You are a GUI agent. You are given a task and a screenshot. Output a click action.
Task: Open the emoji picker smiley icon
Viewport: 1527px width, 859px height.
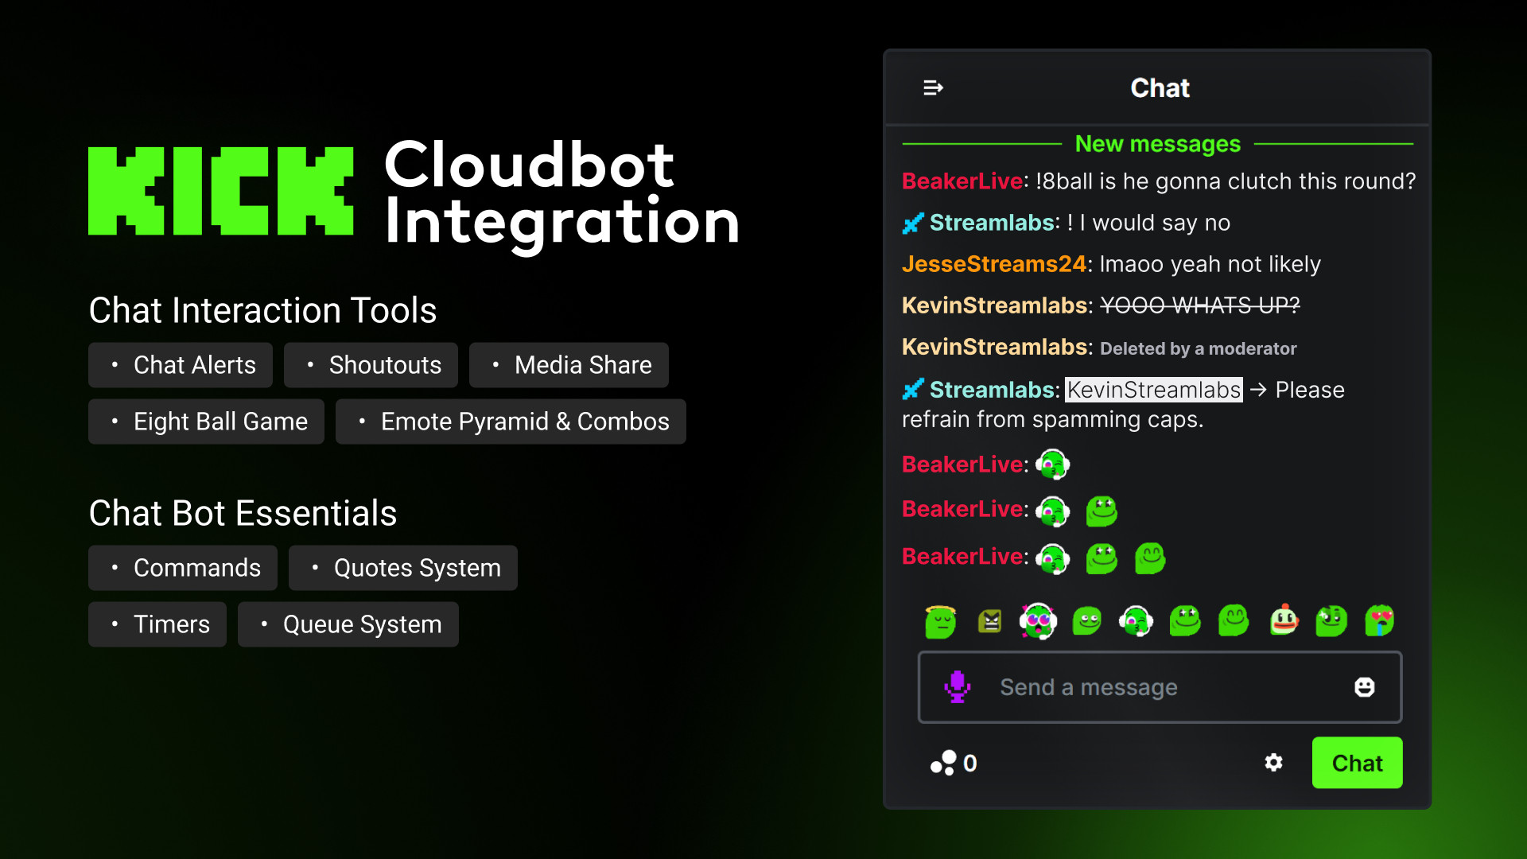point(1364,687)
